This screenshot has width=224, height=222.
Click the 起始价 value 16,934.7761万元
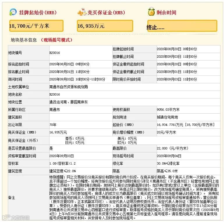(170, 125)
